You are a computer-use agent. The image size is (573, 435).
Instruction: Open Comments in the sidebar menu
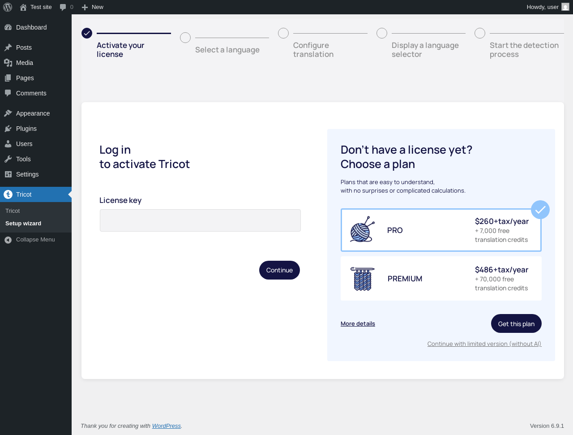[36, 93]
